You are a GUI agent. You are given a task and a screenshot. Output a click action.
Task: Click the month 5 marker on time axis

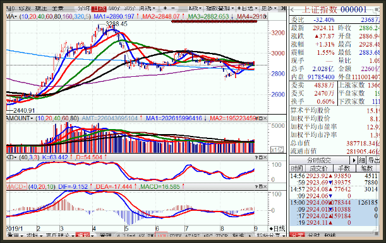click(126, 229)
